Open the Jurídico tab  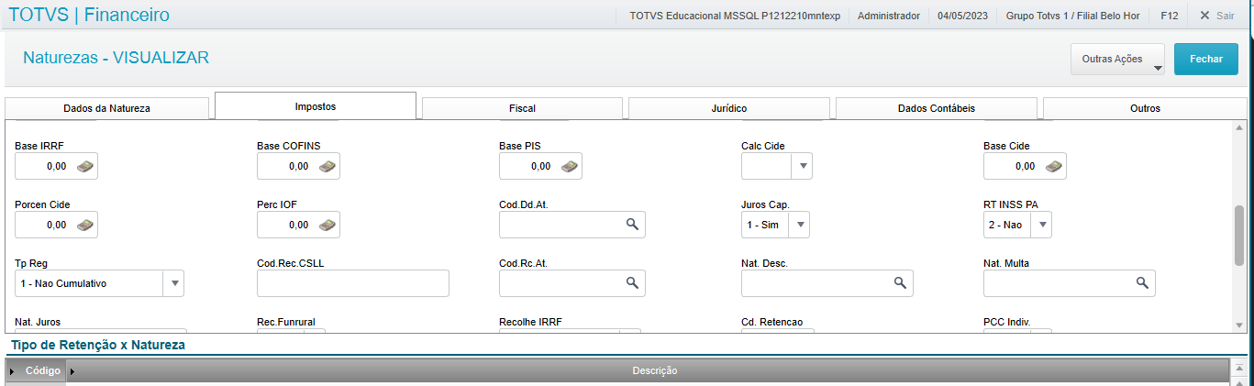(729, 108)
